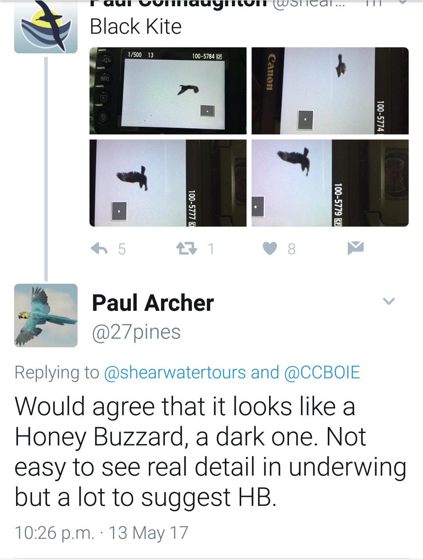Screen dimensions: 423x560
Task: Open the @CCBOIE mention link
Action: point(322,372)
